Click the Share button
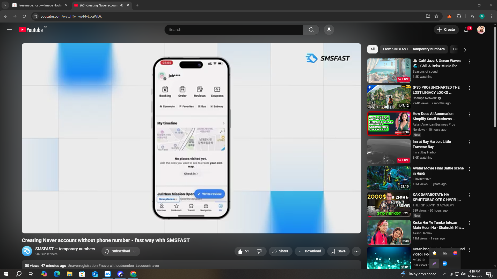The height and width of the screenshot is (279, 497). point(280,251)
